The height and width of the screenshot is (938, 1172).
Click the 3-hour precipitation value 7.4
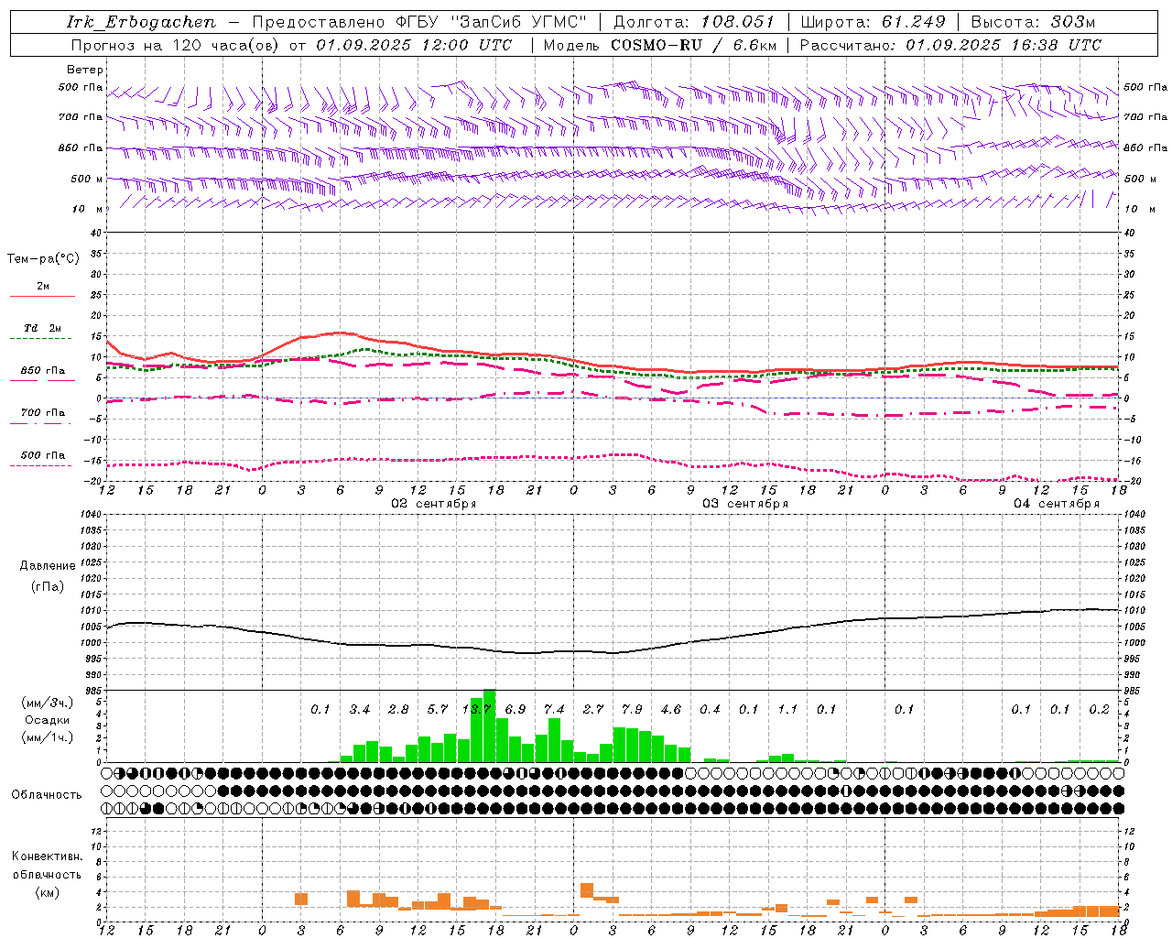point(554,709)
